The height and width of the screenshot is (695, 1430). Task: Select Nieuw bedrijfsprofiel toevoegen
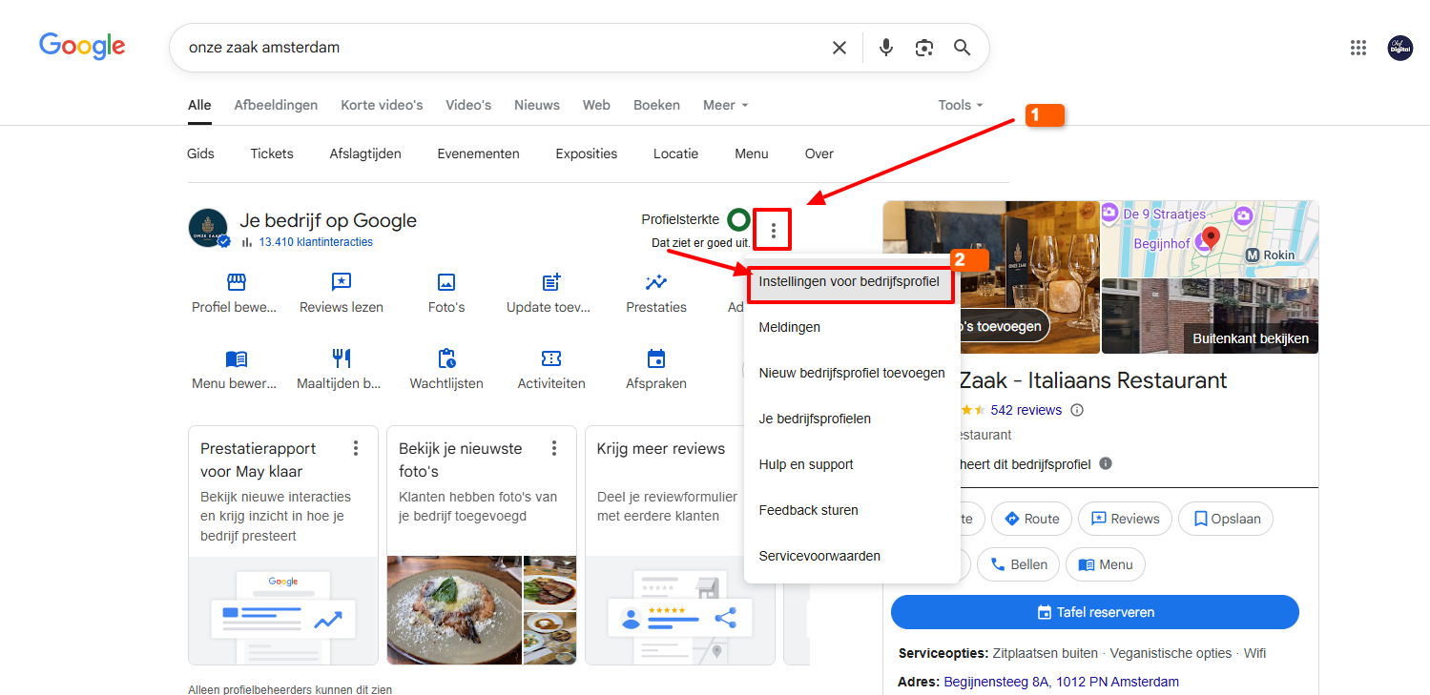pyautogui.click(x=852, y=373)
